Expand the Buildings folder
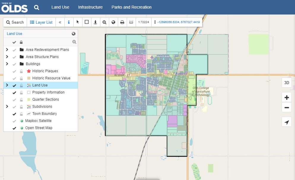This screenshot has width=295, height=180. click(7, 64)
